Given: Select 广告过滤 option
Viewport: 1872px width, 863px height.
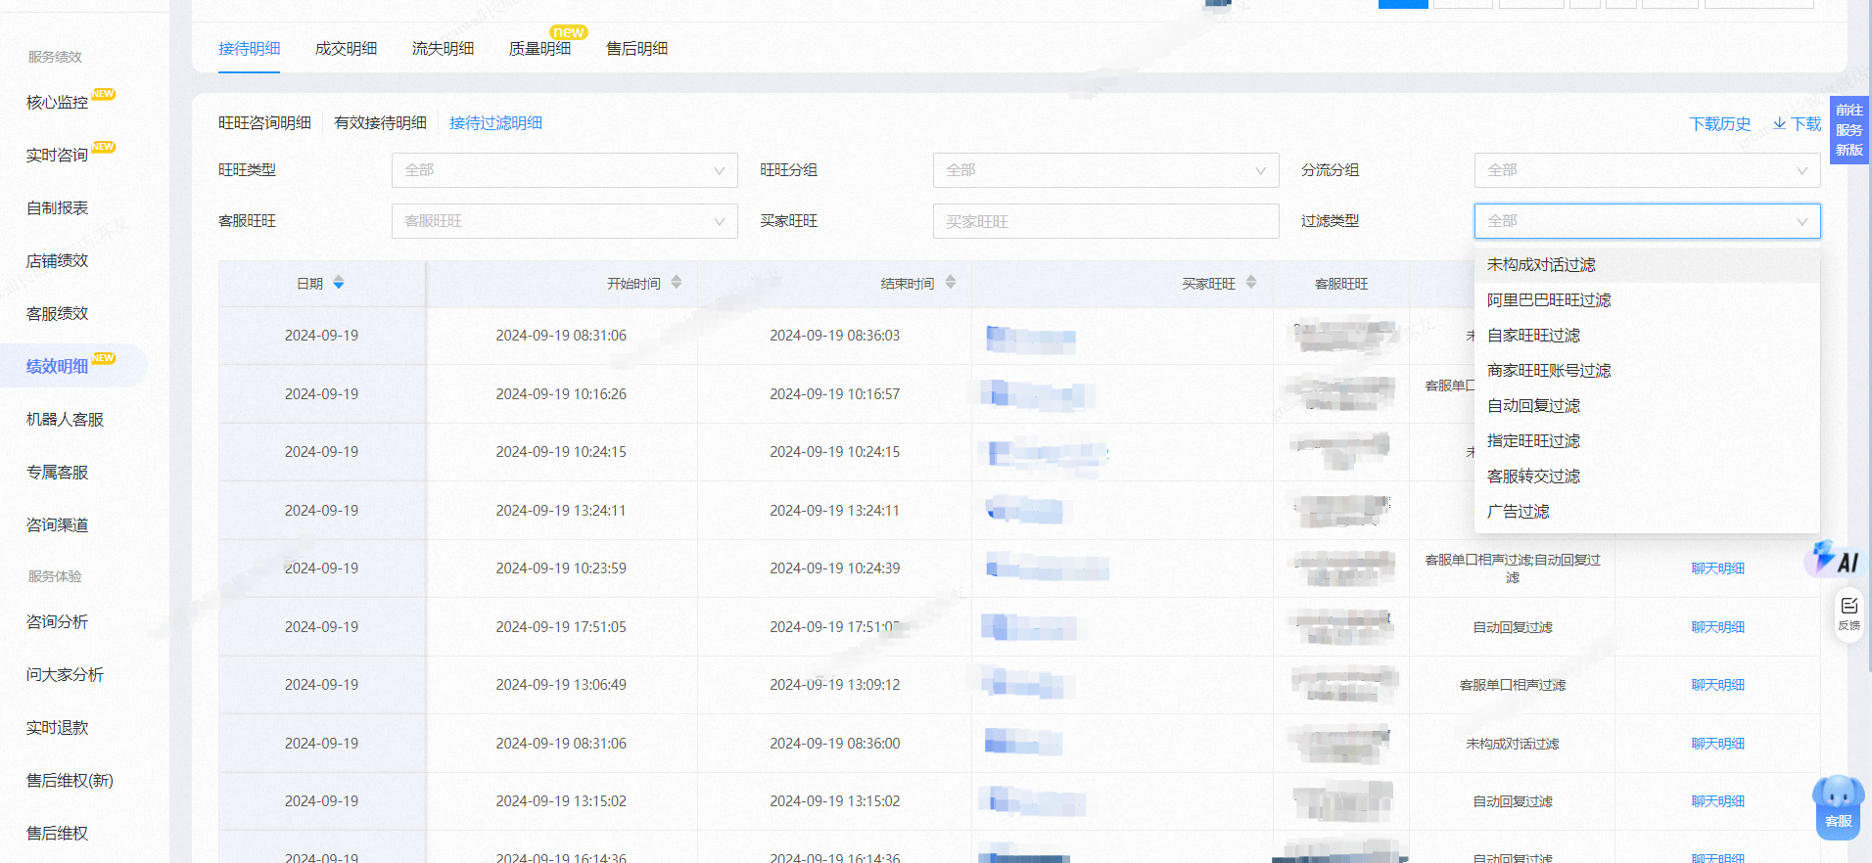Looking at the screenshot, I should tap(1647, 512).
